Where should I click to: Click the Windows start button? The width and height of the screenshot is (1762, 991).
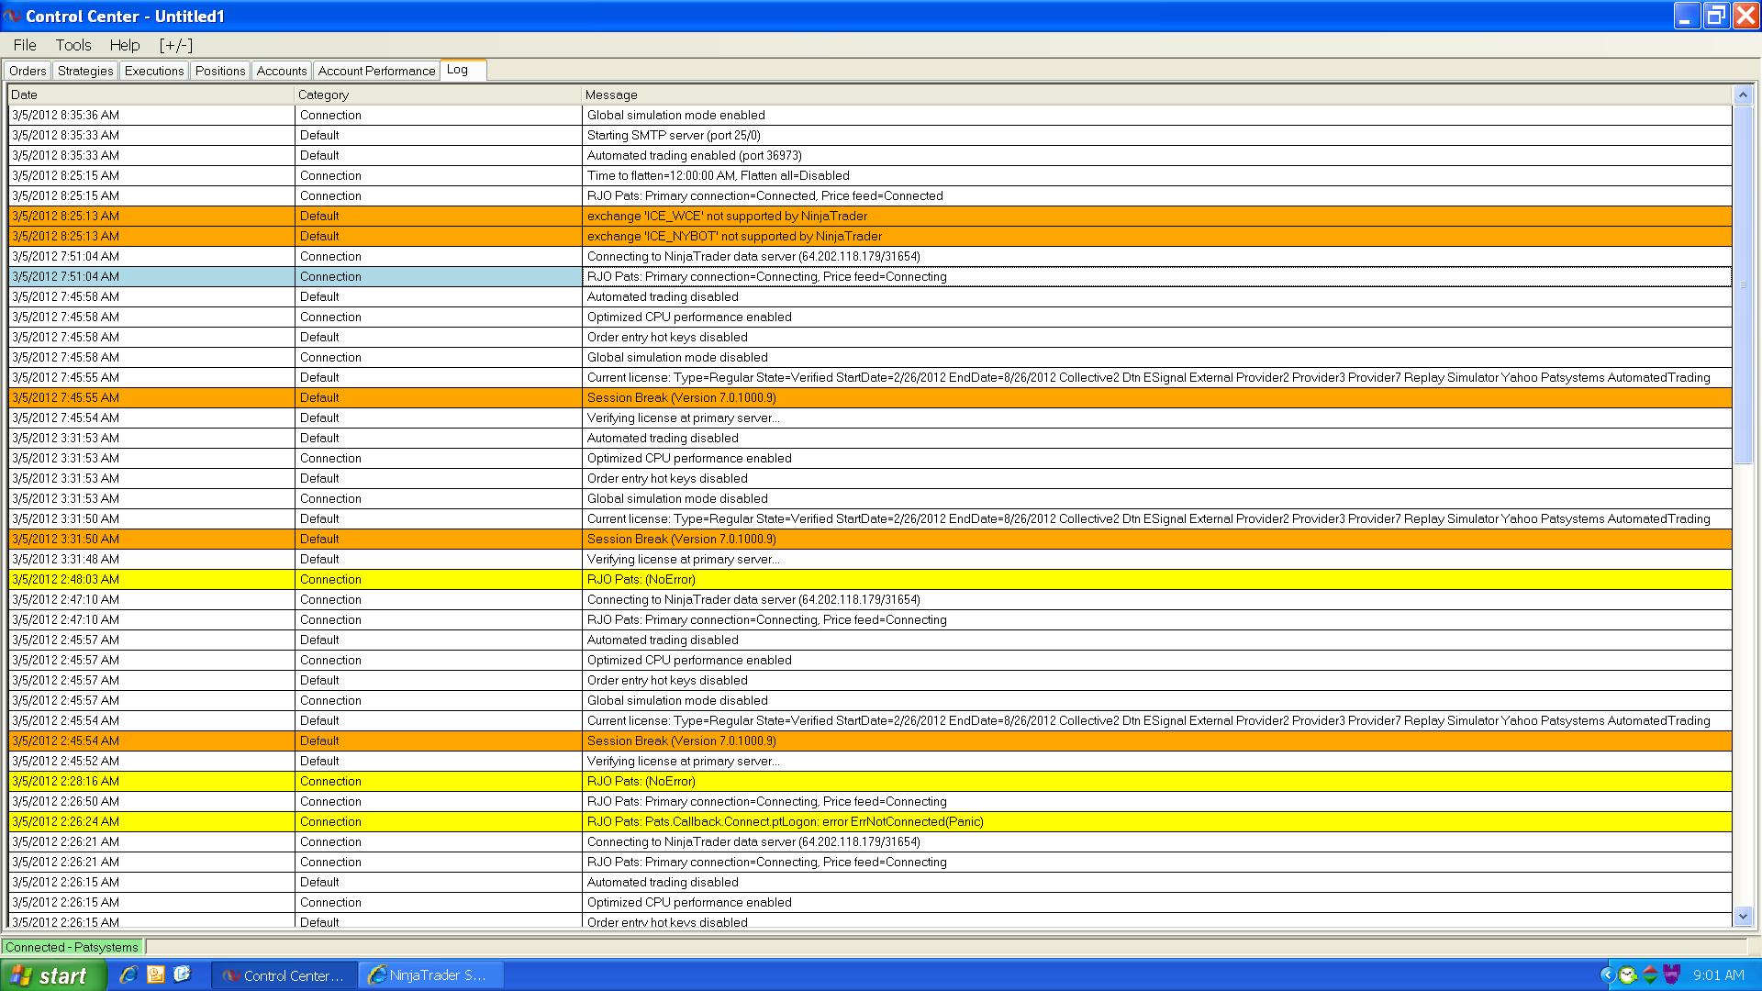tap(52, 975)
